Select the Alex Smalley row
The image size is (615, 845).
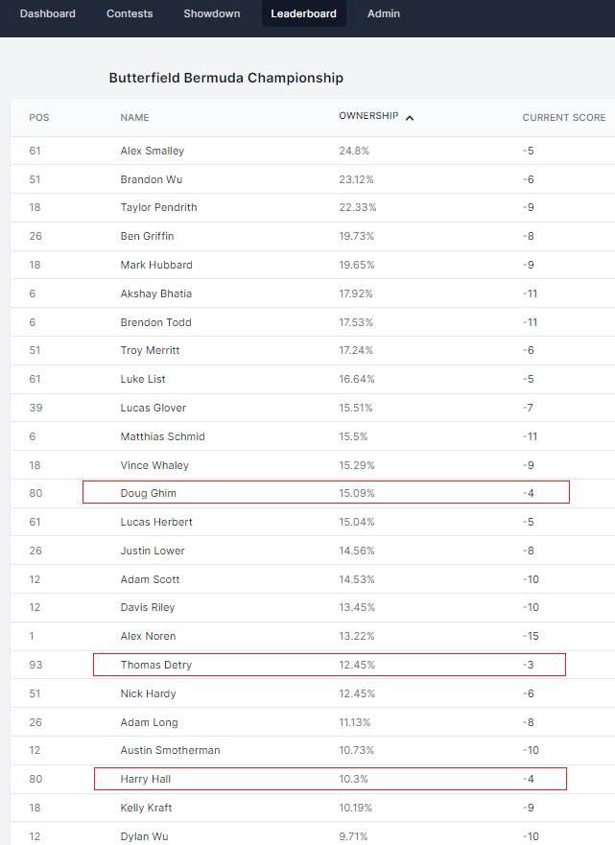coord(313,151)
